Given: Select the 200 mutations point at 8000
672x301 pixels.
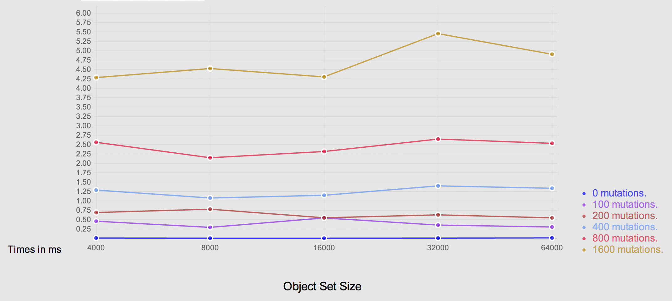Looking at the screenshot, I should 210,209.
